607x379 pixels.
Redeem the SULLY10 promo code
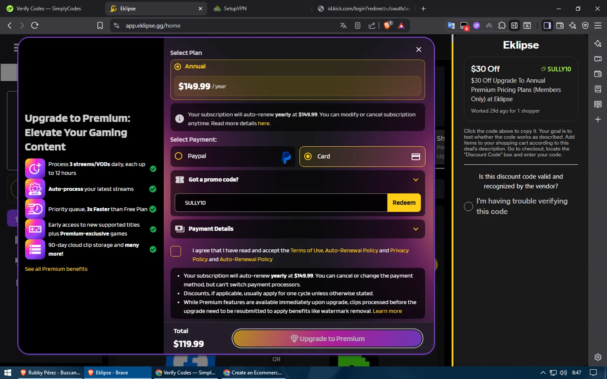coord(404,203)
